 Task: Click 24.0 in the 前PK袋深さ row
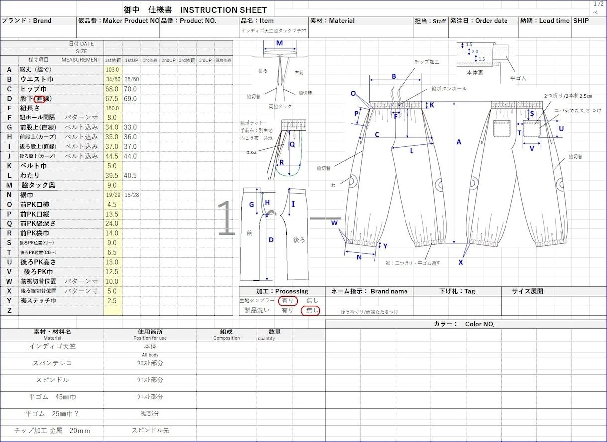click(x=112, y=223)
